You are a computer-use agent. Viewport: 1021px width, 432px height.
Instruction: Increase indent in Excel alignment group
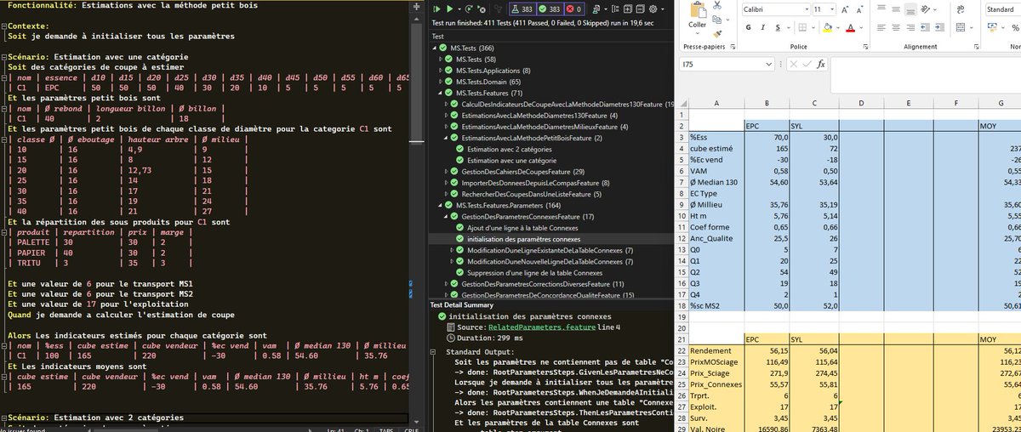[x=939, y=27]
